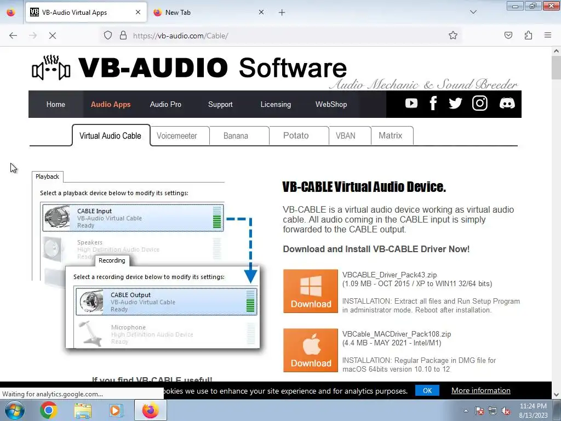Go back with the browser back arrow
561x421 pixels.
tap(13, 36)
